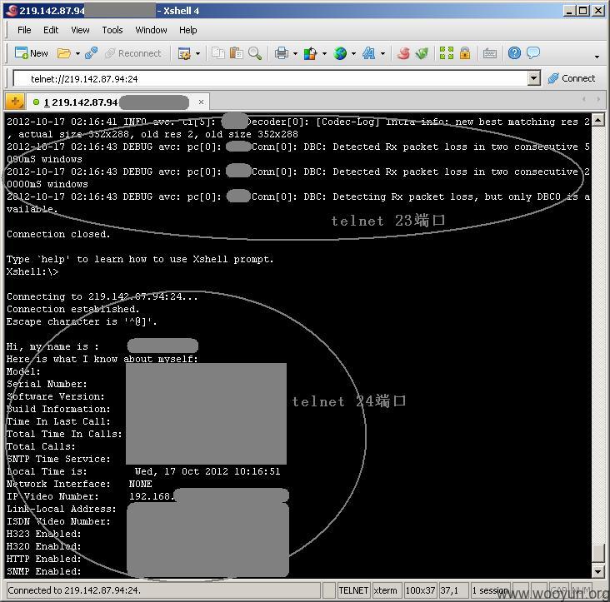Click the Find magnifier icon

pos(255,52)
